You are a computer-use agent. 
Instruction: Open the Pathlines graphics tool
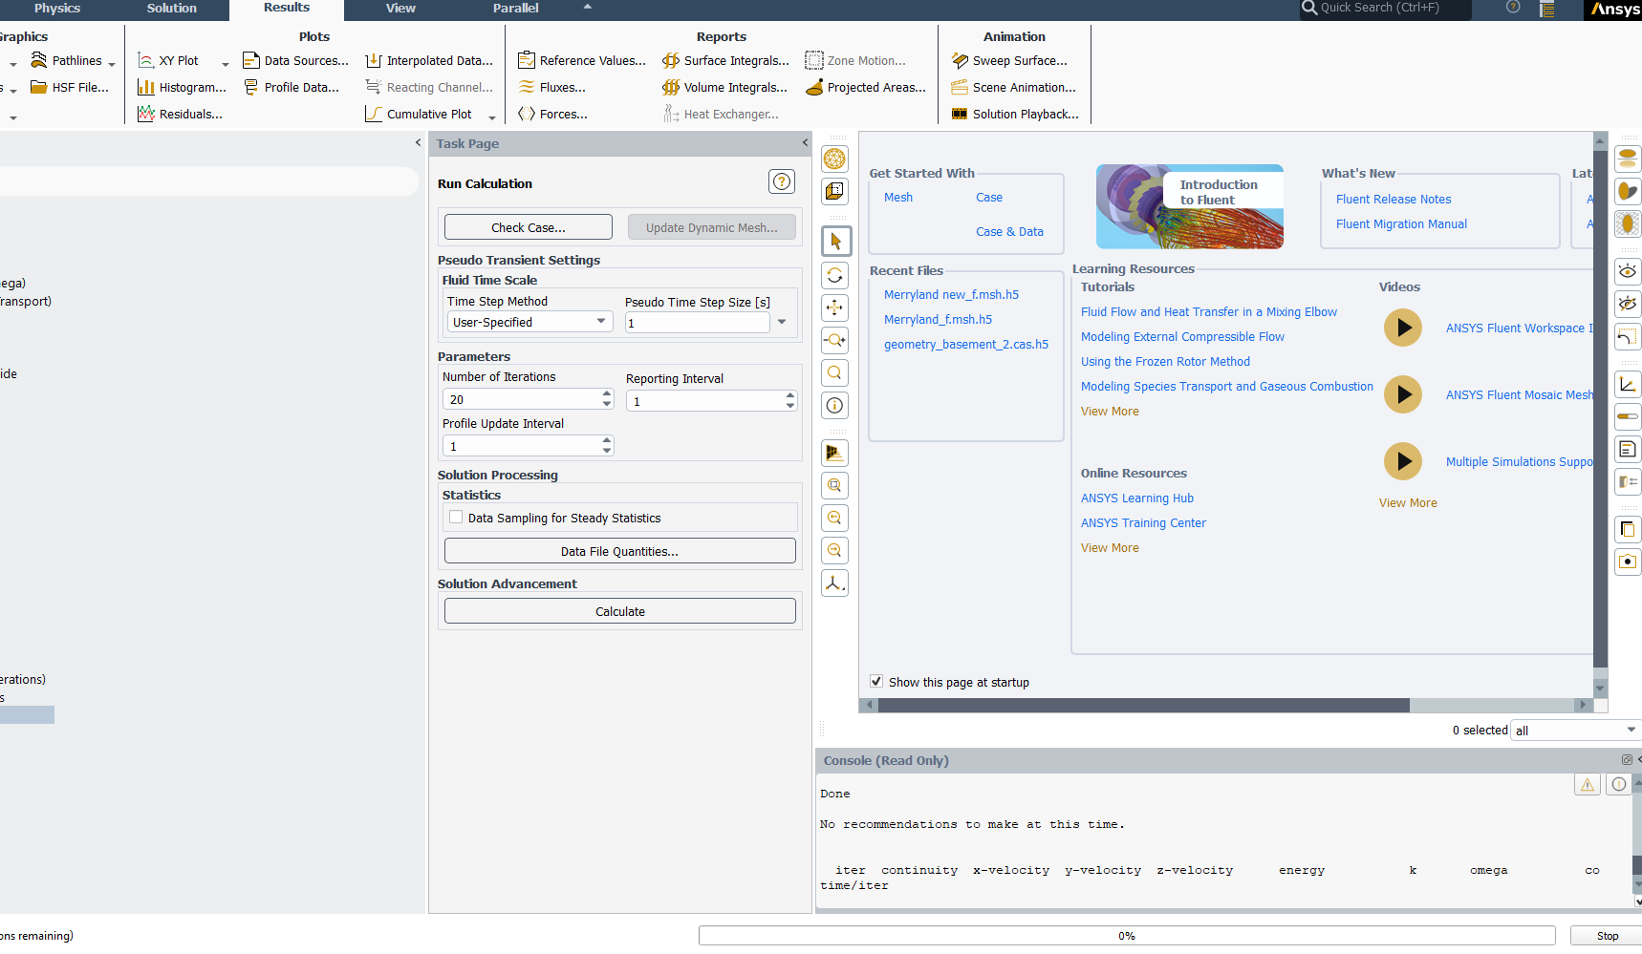66,60
